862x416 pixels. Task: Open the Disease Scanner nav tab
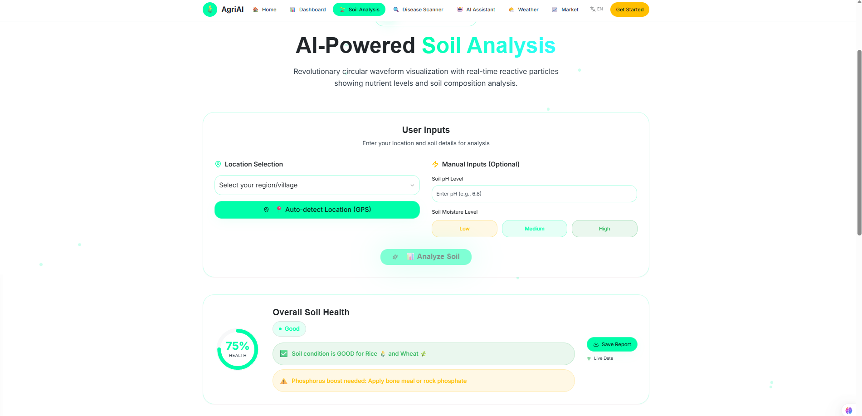[418, 10]
